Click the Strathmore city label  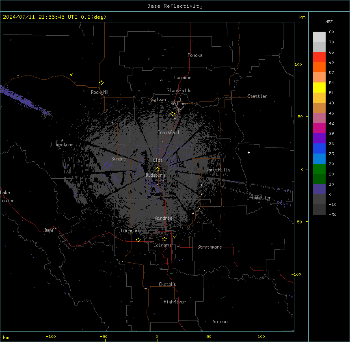click(210, 247)
